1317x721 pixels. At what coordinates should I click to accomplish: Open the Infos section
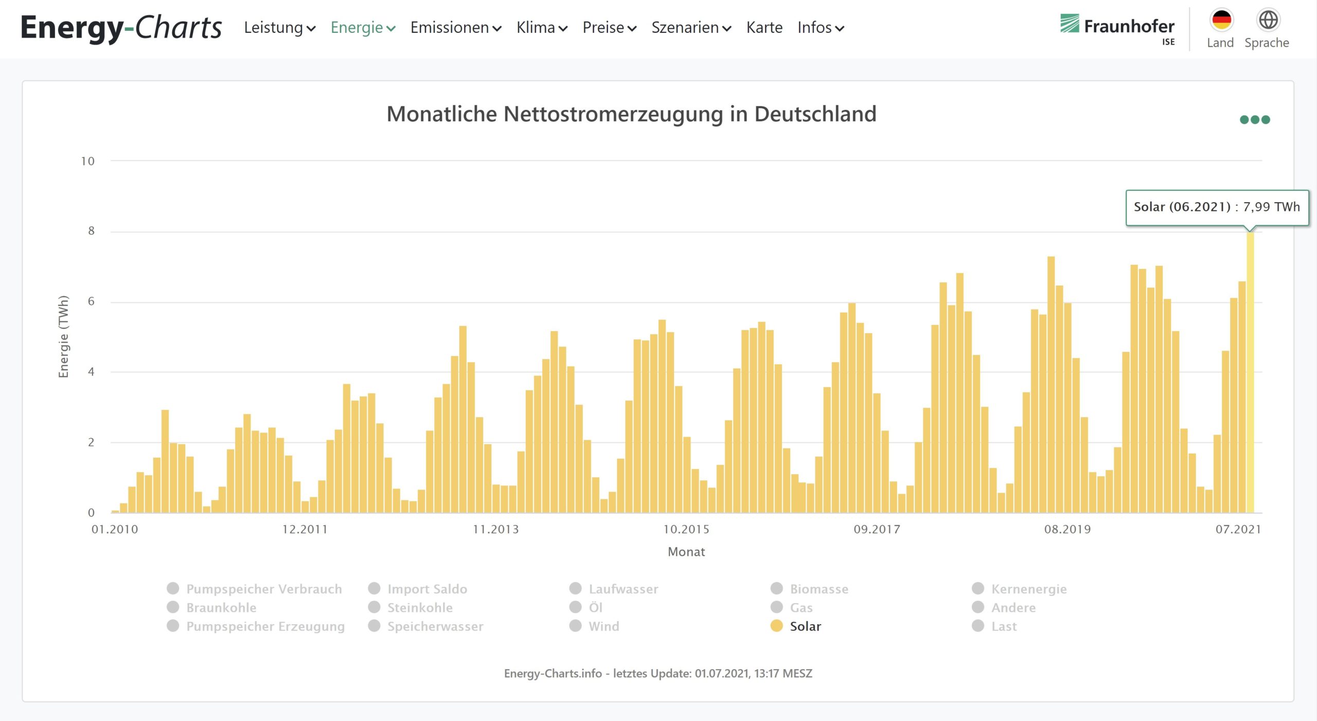click(x=821, y=28)
